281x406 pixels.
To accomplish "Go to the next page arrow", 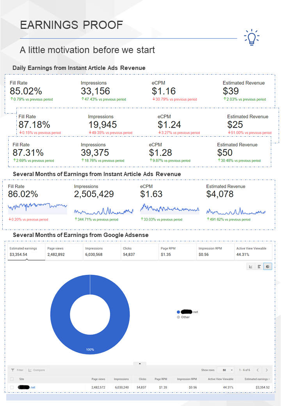I will click(x=267, y=370).
